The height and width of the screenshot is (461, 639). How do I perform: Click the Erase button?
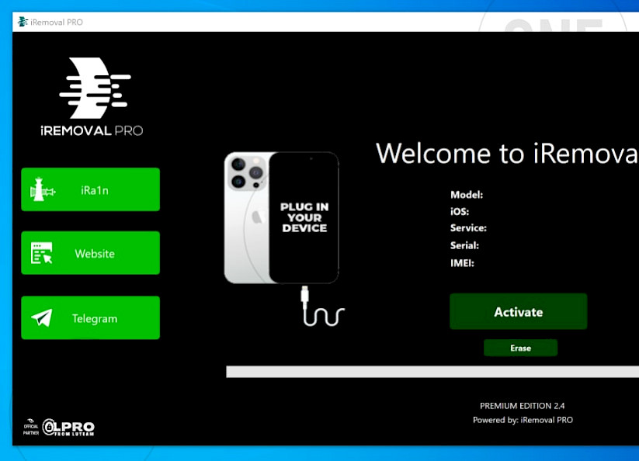tap(520, 348)
